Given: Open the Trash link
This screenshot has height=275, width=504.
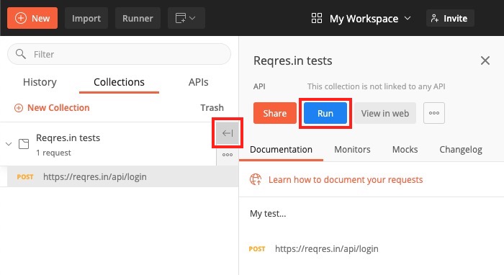Looking at the screenshot, I should (212, 107).
